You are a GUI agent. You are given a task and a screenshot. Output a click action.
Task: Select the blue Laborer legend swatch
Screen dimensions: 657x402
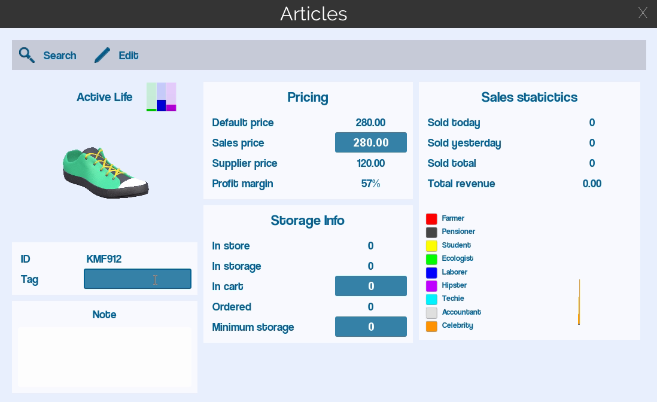[431, 273]
